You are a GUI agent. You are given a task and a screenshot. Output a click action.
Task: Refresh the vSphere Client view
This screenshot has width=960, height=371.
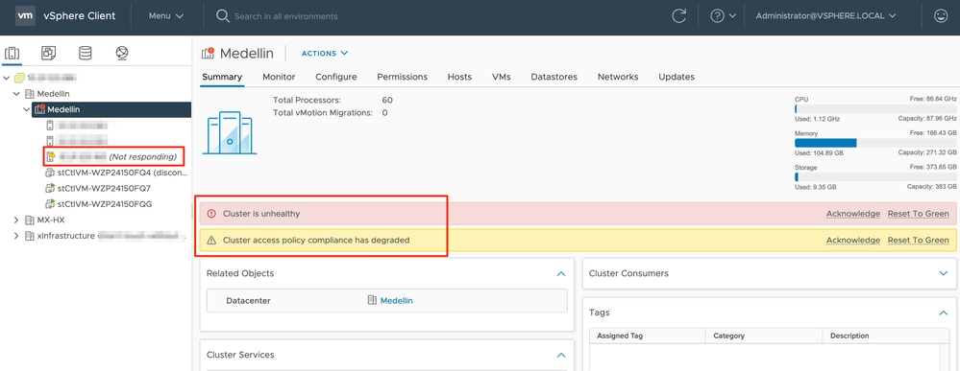coord(678,16)
